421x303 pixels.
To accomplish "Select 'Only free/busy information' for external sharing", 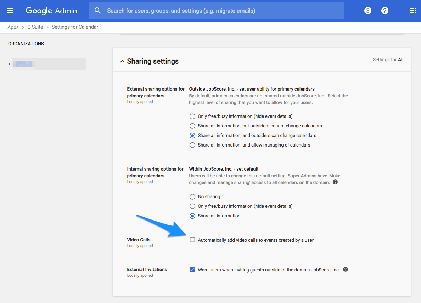I will (192, 116).
